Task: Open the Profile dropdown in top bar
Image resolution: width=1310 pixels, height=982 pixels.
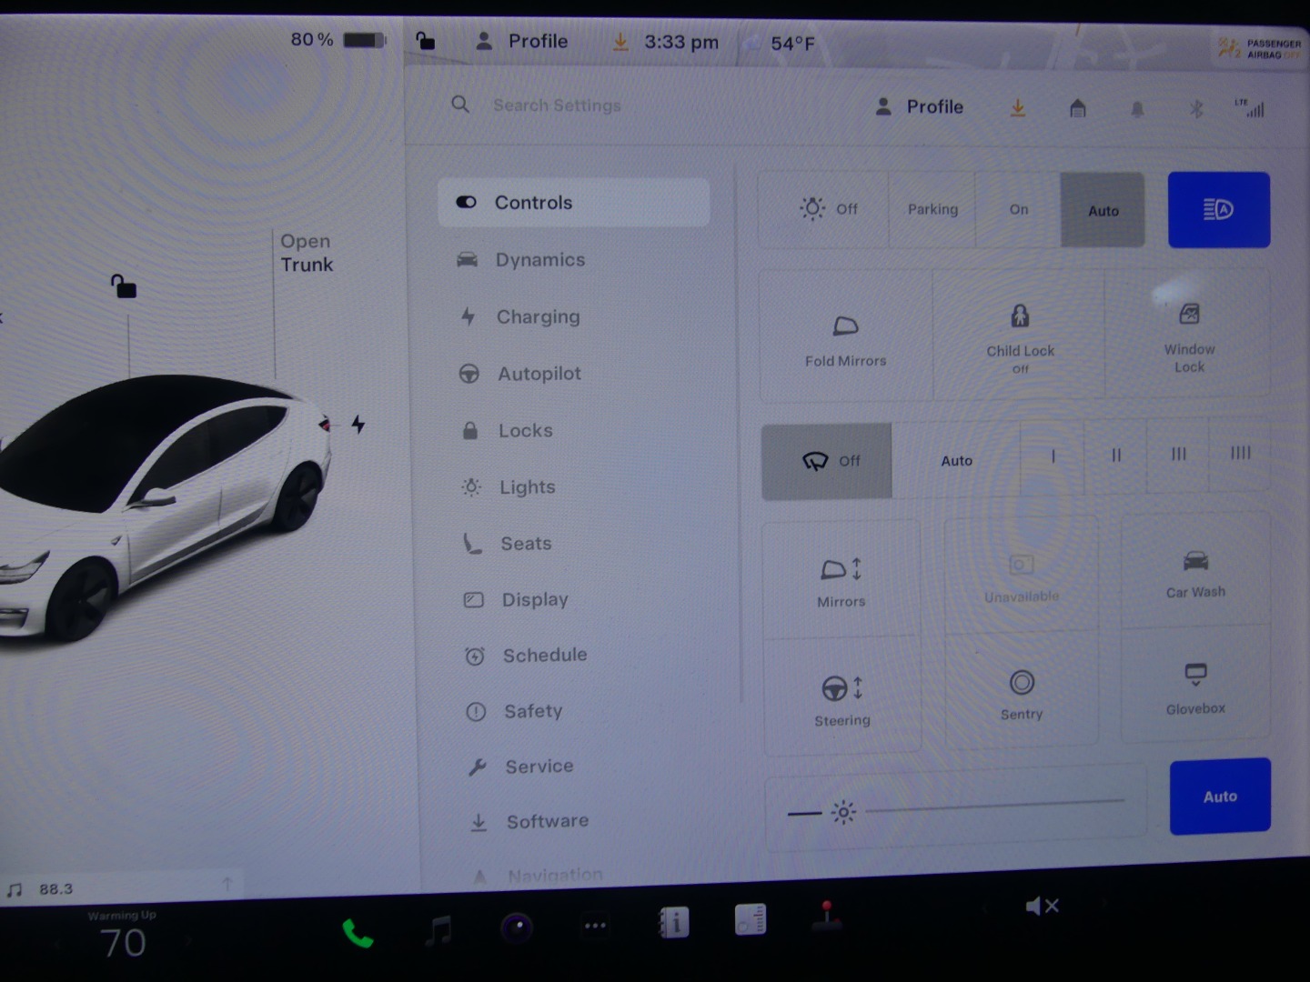Action: point(522,42)
